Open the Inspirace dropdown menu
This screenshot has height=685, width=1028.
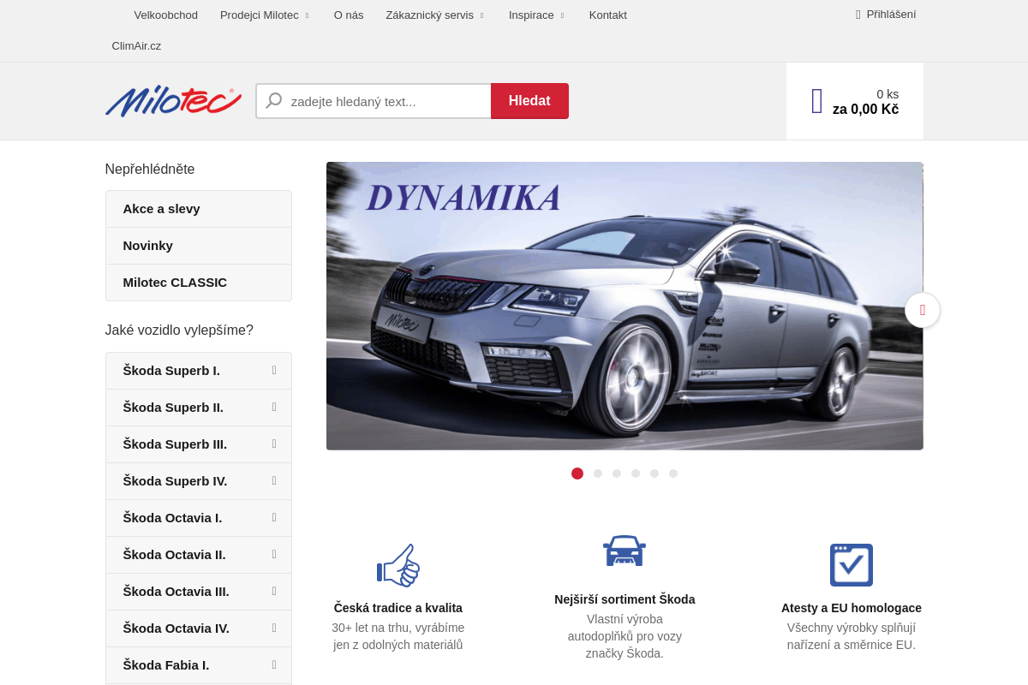(531, 15)
